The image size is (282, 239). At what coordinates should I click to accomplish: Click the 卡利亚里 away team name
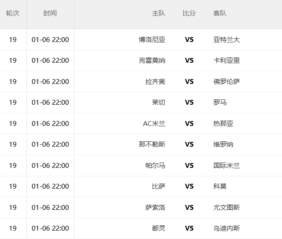[226, 61]
